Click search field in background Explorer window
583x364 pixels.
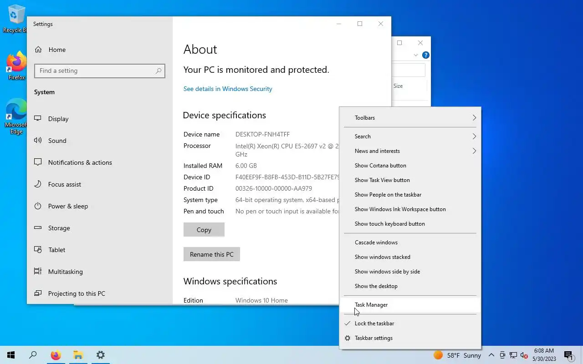coord(409,70)
